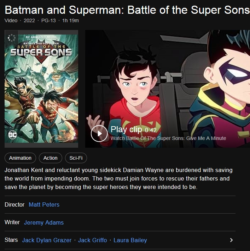Open writer Jeremy Adams' page
250x251 pixels.
pos(44,222)
